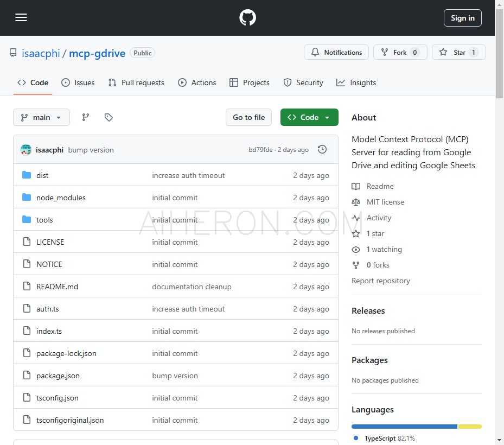This screenshot has width=504, height=445.
Task: Expand the green Code dropdown
Action: tap(309, 117)
